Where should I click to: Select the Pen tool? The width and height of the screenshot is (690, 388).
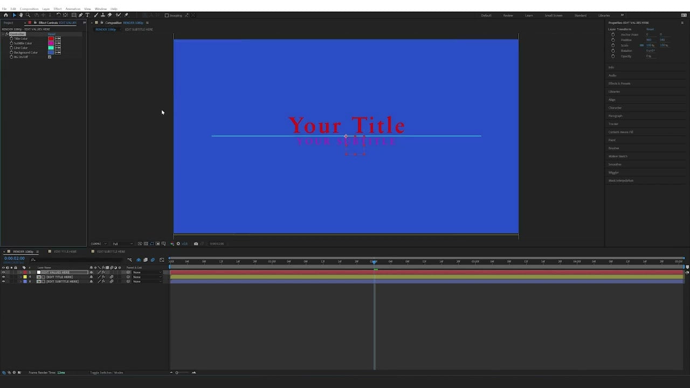[x=81, y=15]
